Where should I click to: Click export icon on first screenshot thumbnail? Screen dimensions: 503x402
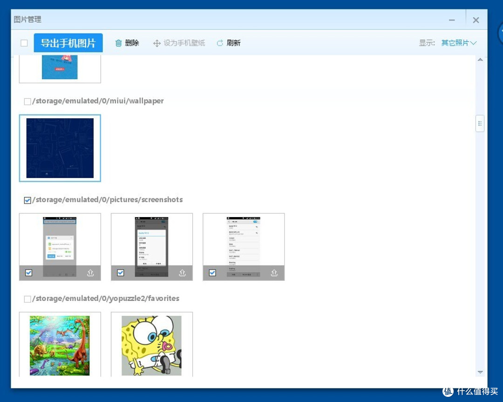90,273
